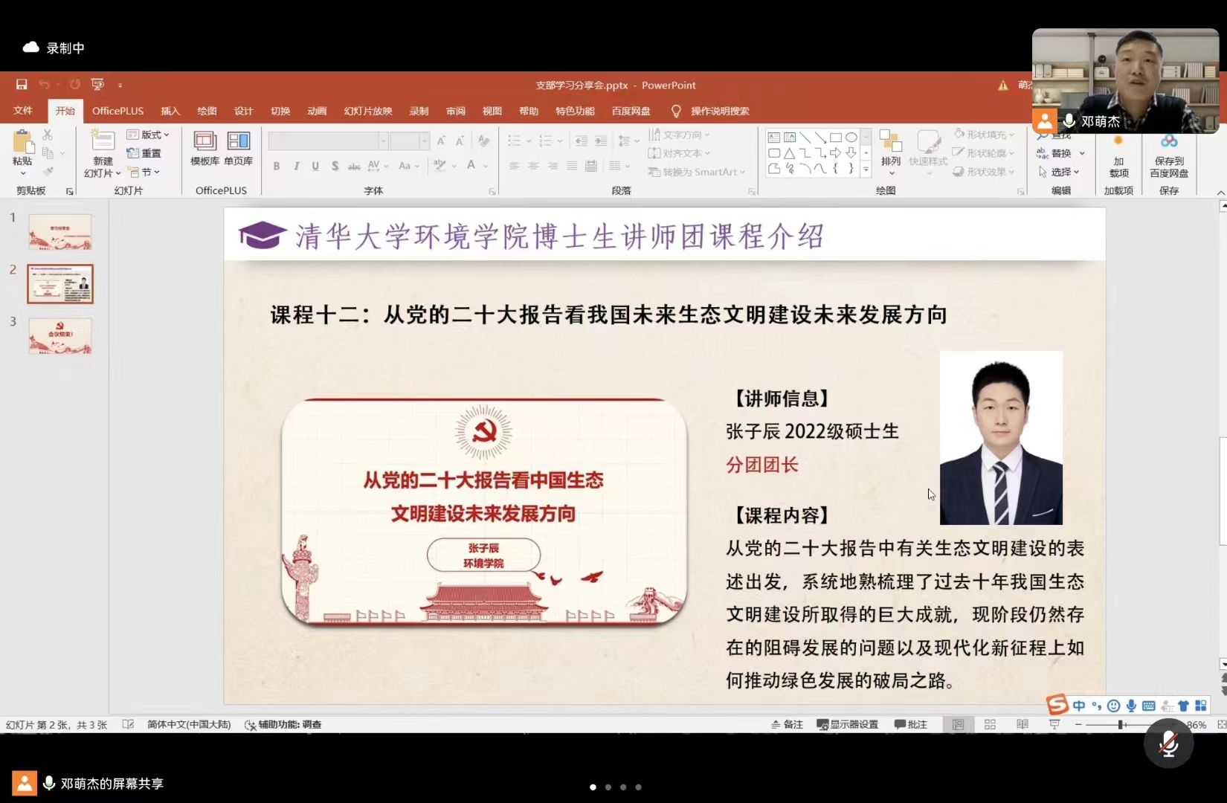
Task: Toggle the muted microphone button
Action: [x=1168, y=743]
